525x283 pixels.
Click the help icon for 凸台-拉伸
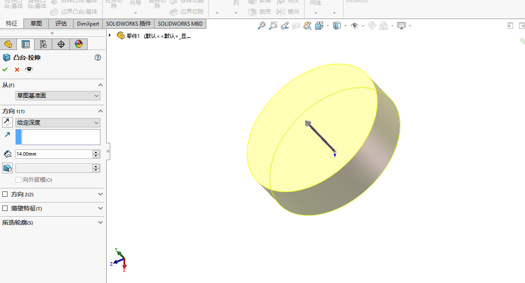[x=98, y=57]
